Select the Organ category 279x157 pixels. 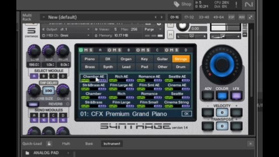tap(126, 59)
